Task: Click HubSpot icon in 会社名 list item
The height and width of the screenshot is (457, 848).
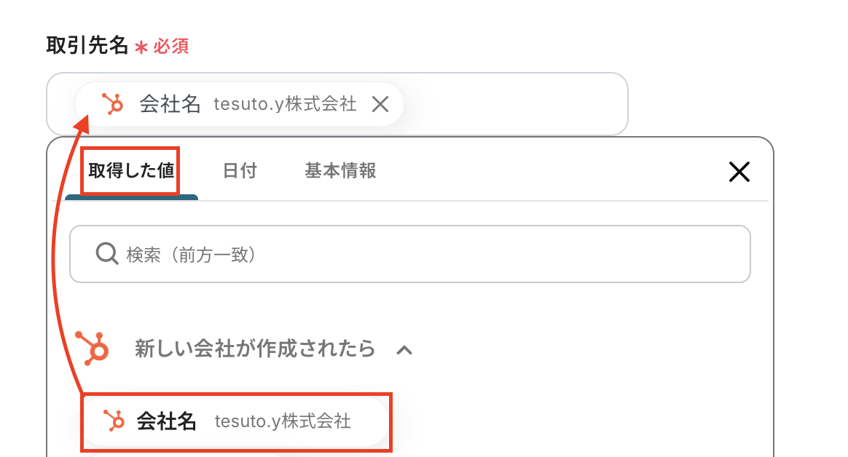Action: [x=113, y=421]
